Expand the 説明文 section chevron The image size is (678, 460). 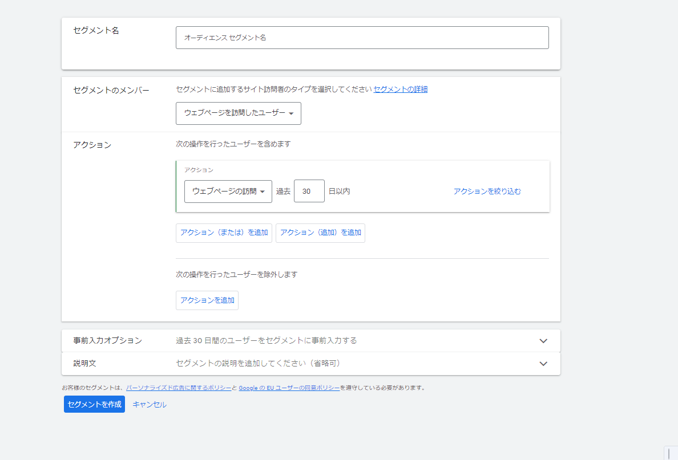click(x=543, y=364)
